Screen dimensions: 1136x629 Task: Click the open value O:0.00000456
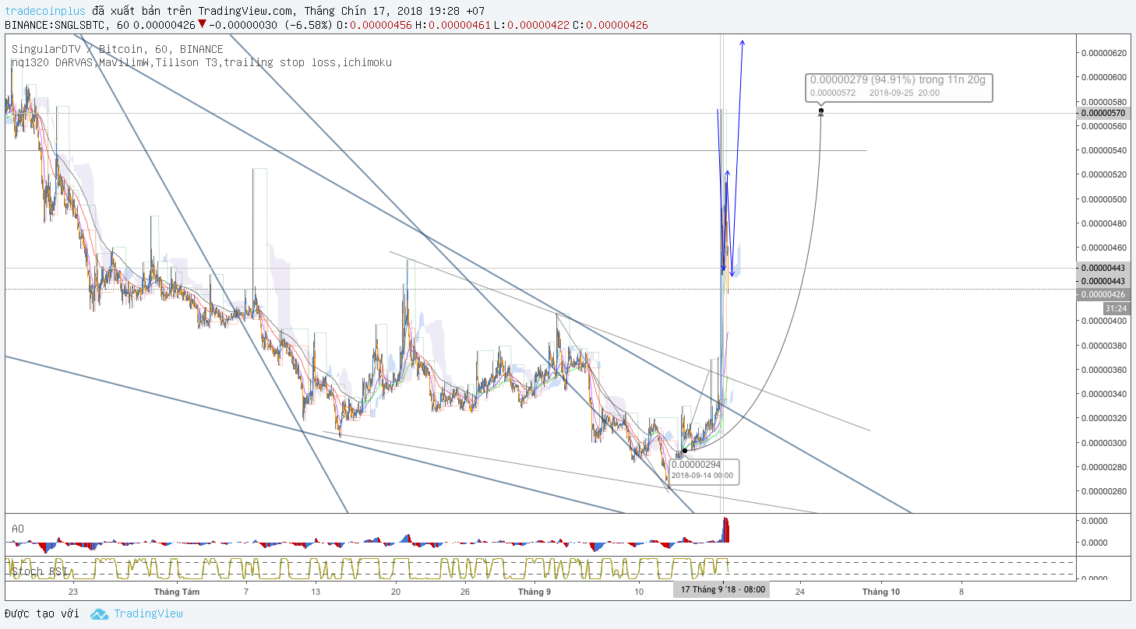(x=373, y=24)
